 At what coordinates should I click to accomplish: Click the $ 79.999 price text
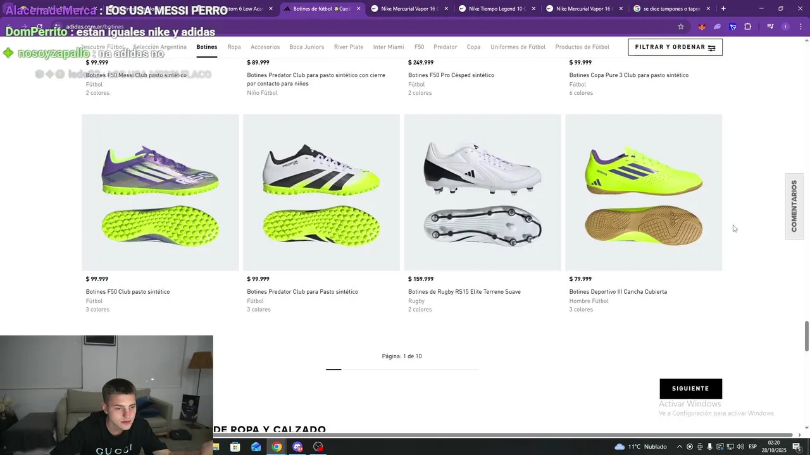click(x=580, y=279)
